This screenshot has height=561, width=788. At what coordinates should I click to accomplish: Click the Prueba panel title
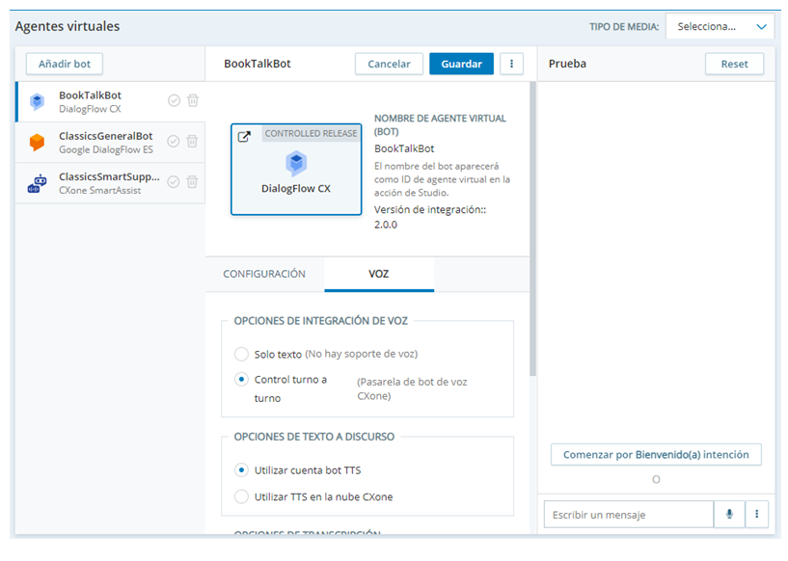coord(567,64)
